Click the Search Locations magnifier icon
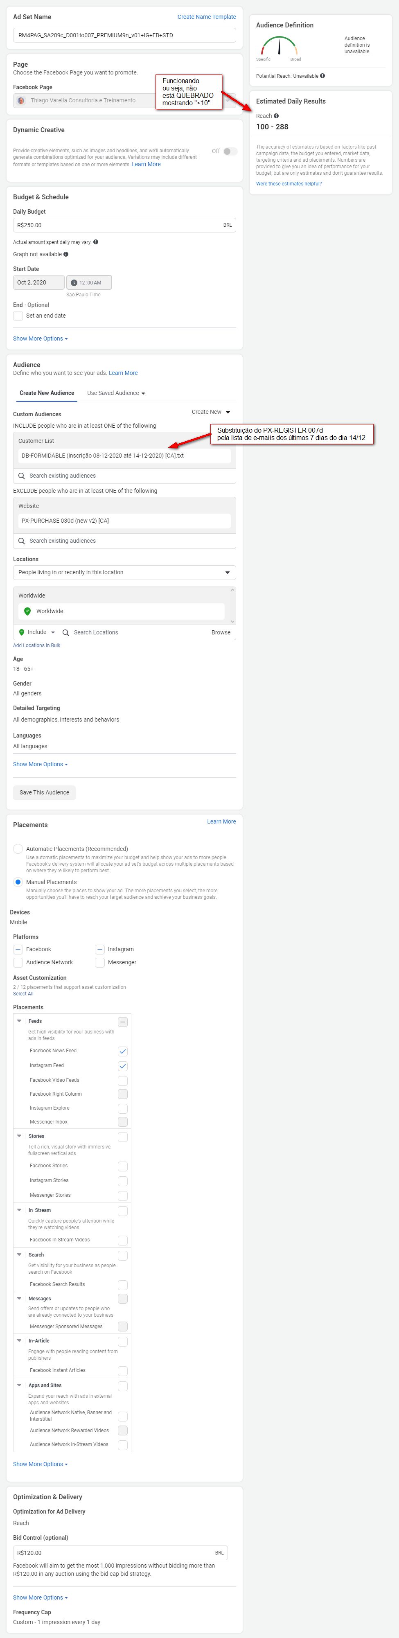This screenshot has height=1638, width=399. point(65,633)
